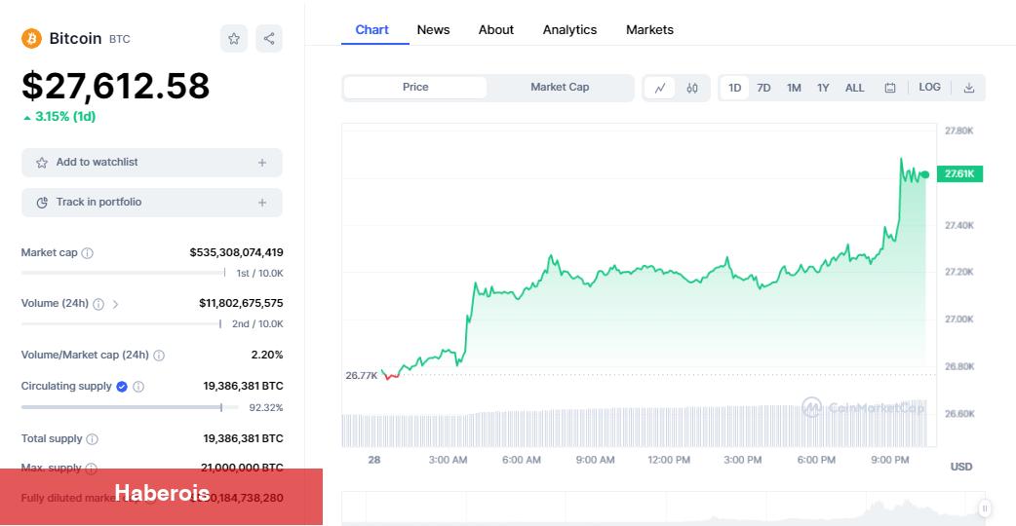Select 1Y time range
This screenshot has height=526, width=1016.
coord(823,88)
